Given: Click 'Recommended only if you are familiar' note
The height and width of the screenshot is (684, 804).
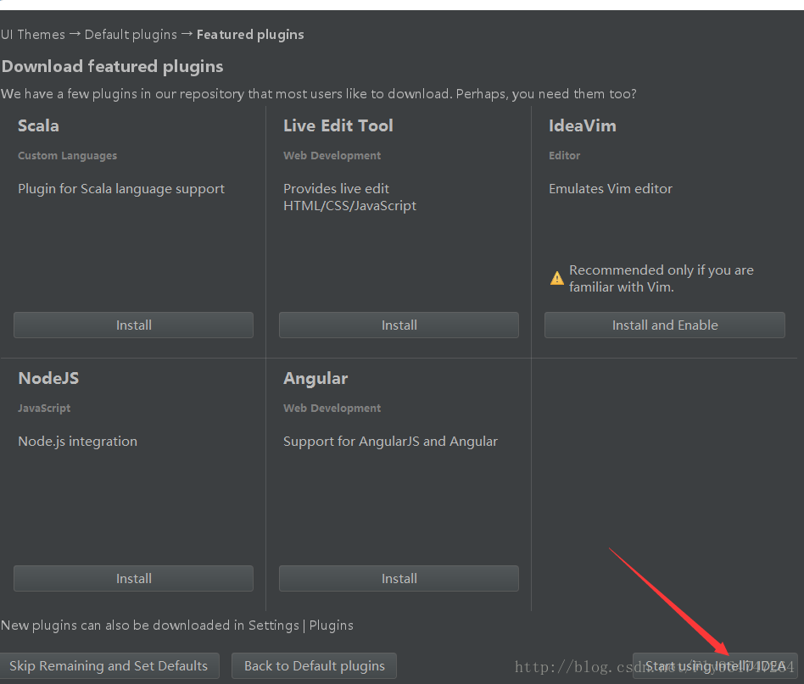Looking at the screenshot, I should pos(662,278).
